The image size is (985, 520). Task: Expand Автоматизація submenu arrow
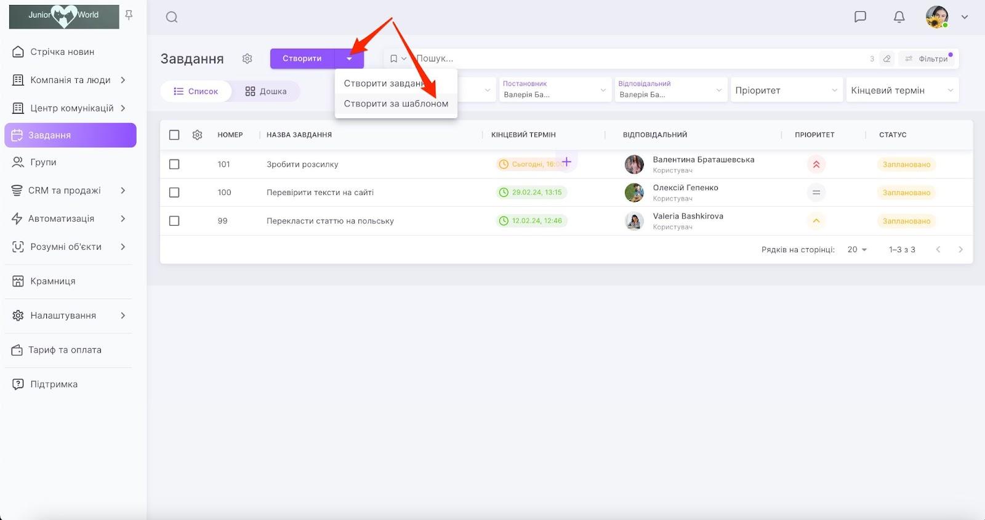[123, 219]
